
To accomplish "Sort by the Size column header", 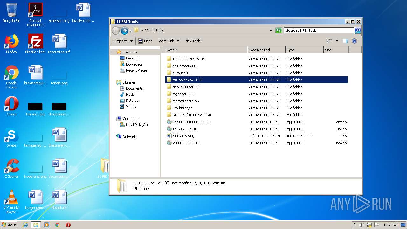I will 336,50.
